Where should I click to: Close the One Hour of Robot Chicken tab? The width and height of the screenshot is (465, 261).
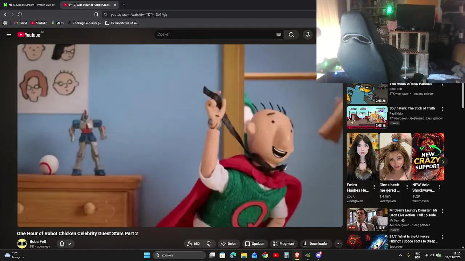(x=115, y=5)
